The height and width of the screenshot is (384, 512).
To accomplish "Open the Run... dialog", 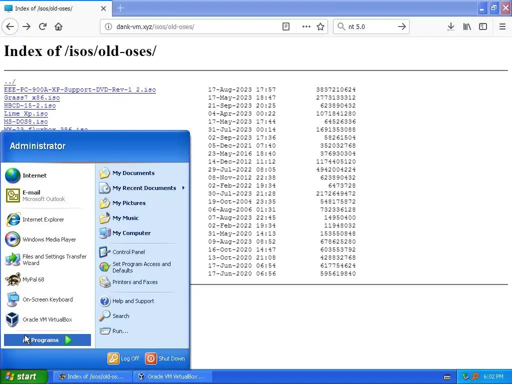I will pyautogui.click(x=142, y=331).
